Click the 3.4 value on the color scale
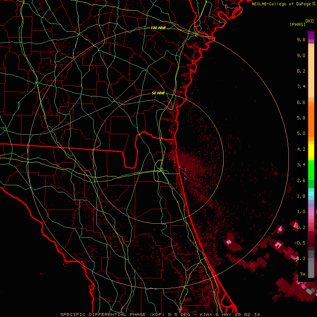Image resolution: width=317 pixels, height=317 pixels. coord(301,165)
